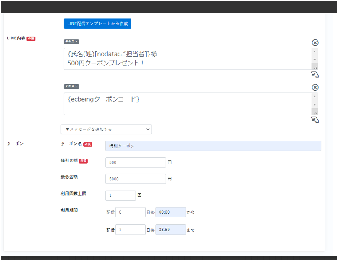Click the 値引き額 field showing 500
Screen dimensions: 338x261
[136, 162]
